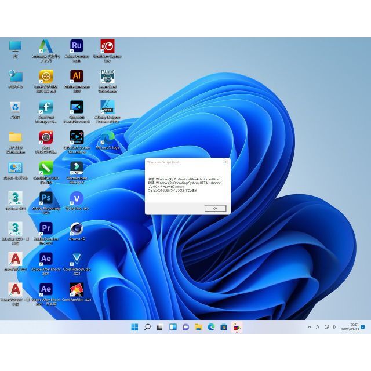Open the network tray icon
Image resolution: width=371 pixels, height=371 pixels.
pos(327,327)
